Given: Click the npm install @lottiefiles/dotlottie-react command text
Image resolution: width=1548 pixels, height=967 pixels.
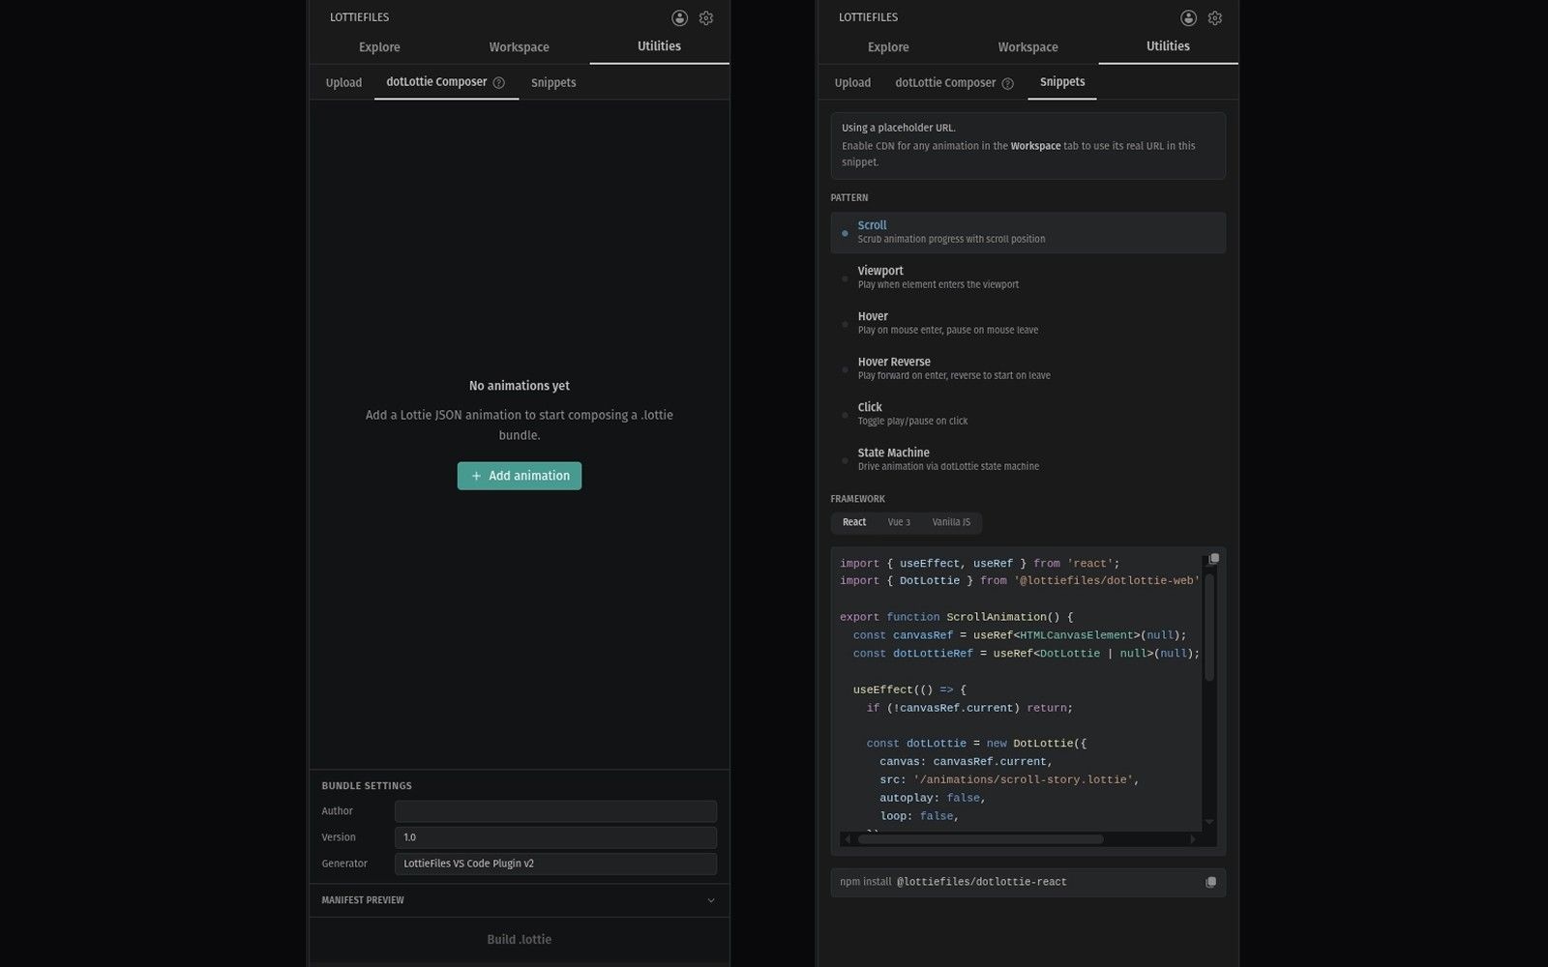Looking at the screenshot, I should tap(953, 882).
